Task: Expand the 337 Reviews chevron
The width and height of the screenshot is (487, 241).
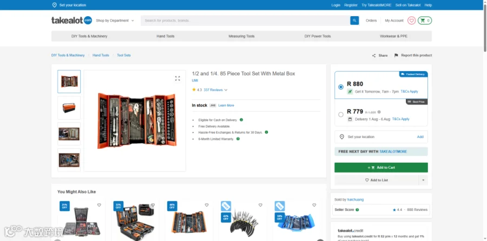Action: coord(226,90)
